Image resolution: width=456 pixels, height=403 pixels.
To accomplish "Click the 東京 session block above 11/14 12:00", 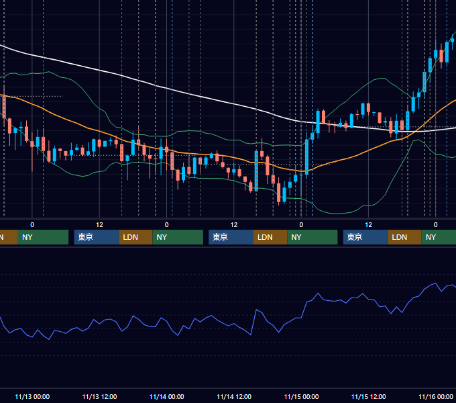I will pos(231,237).
